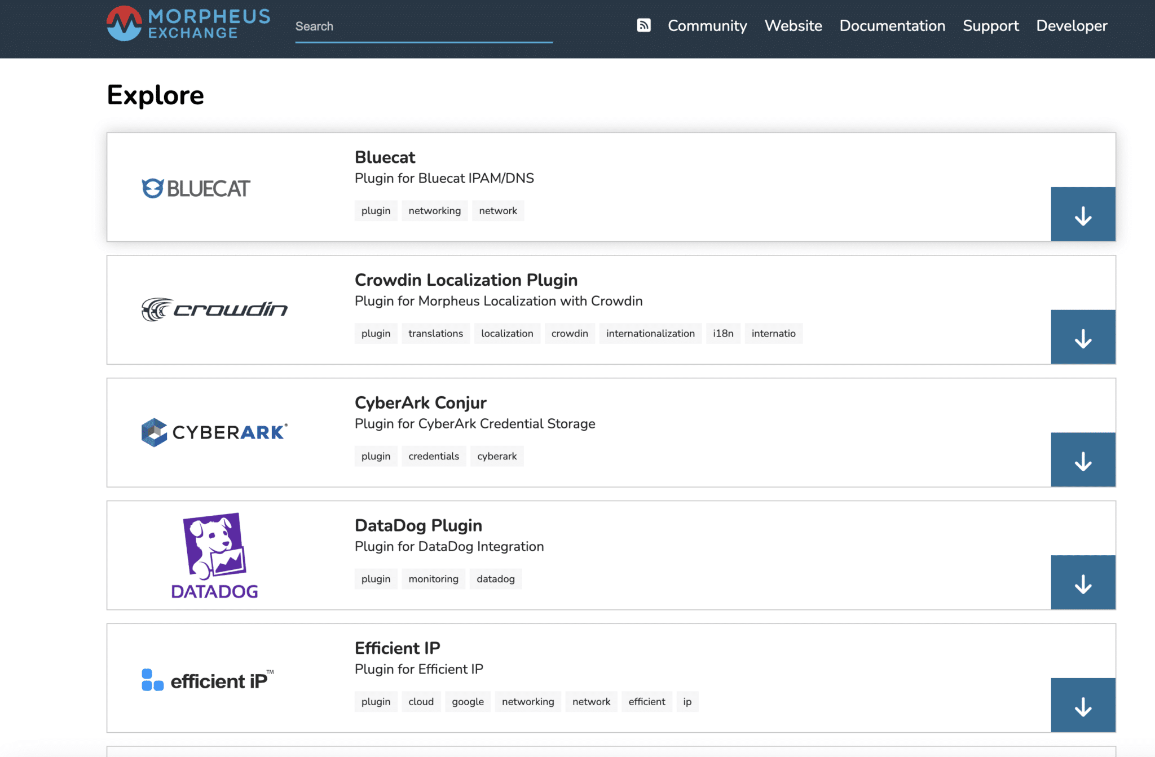Download the Bluecat plugin with arrow button
1155x757 pixels.
pos(1082,215)
